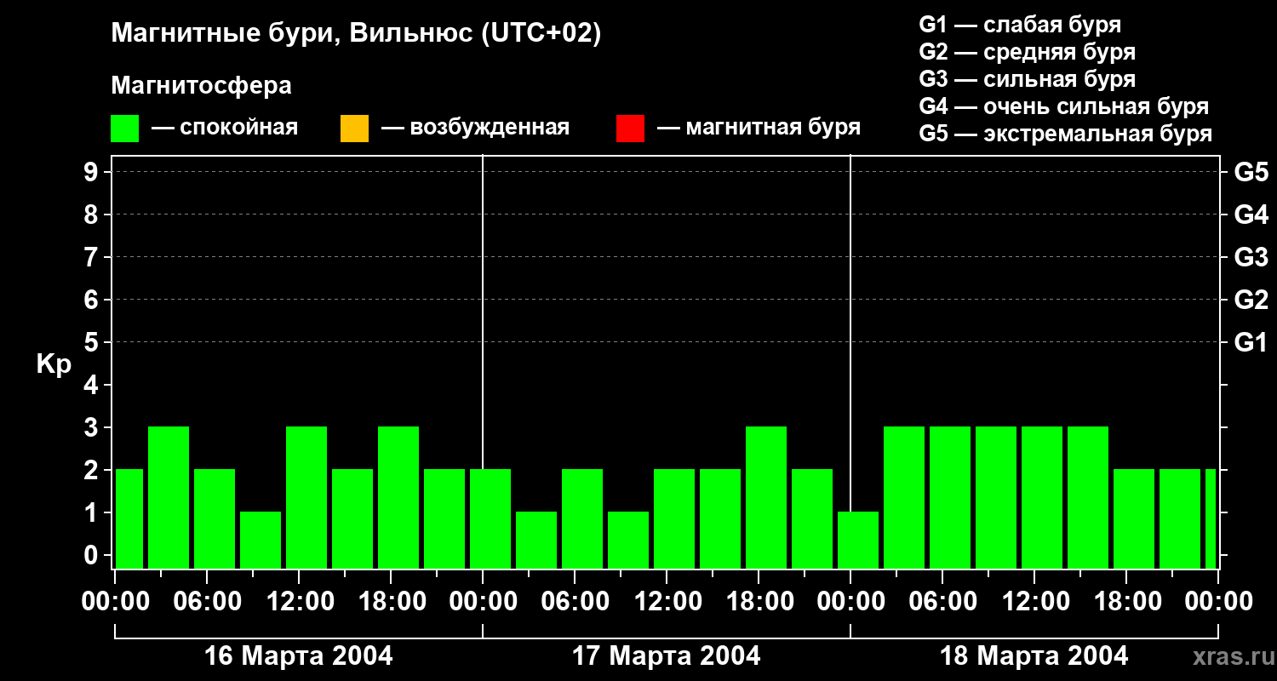Viewport: 1277px width, 681px height.
Task: Click the 'G5' storm-level axis tick label
Action: point(1251,172)
